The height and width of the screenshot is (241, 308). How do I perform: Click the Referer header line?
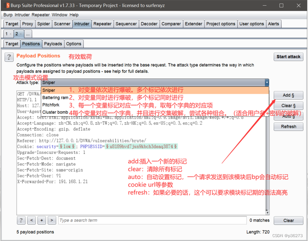(x=82, y=141)
